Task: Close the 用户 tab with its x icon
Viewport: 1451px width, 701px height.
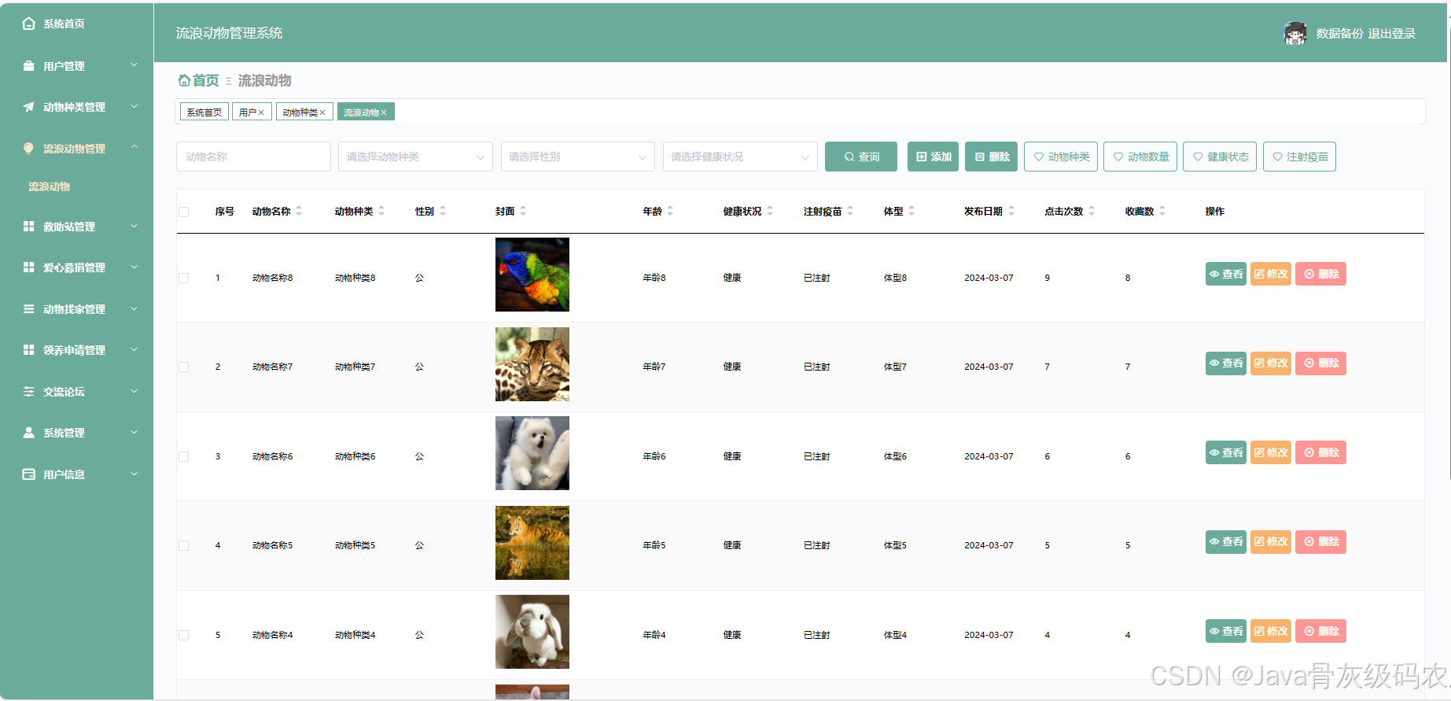Action: (x=261, y=113)
